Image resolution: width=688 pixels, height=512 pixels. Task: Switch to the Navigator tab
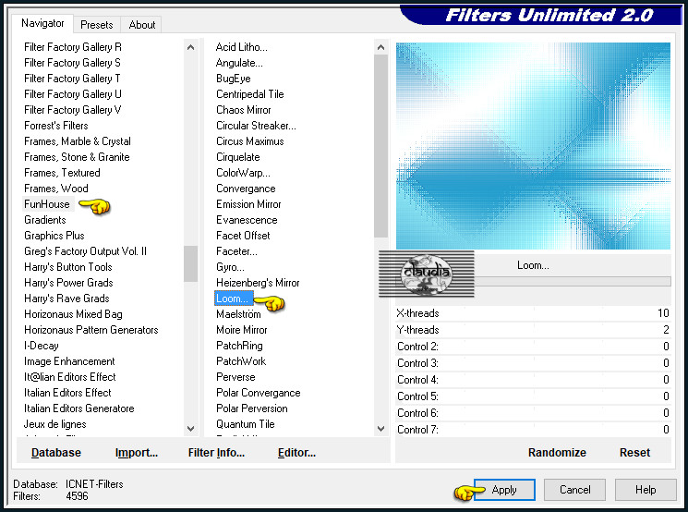click(42, 23)
